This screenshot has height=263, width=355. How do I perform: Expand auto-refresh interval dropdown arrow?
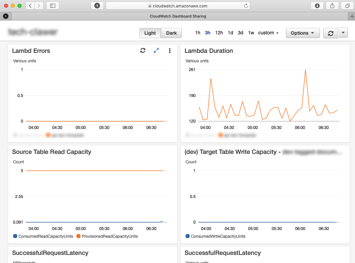click(343, 33)
